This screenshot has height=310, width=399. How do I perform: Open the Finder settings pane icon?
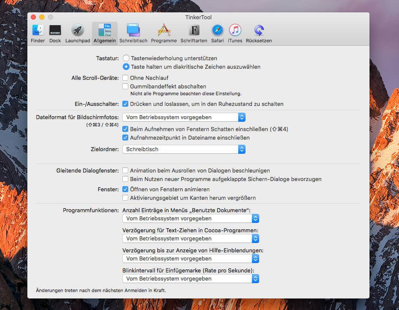38,30
